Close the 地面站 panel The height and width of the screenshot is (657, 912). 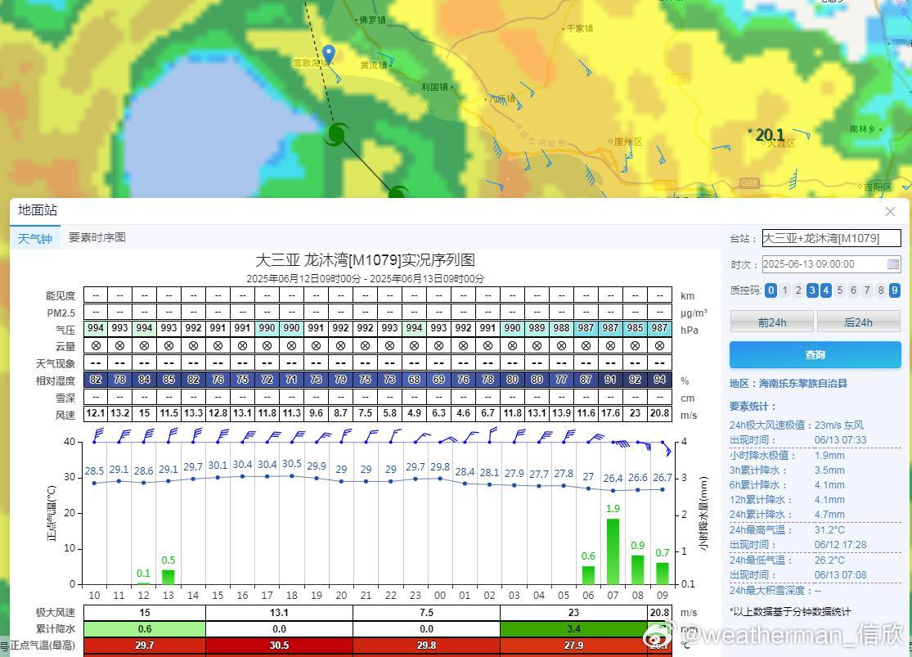[x=890, y=212]
